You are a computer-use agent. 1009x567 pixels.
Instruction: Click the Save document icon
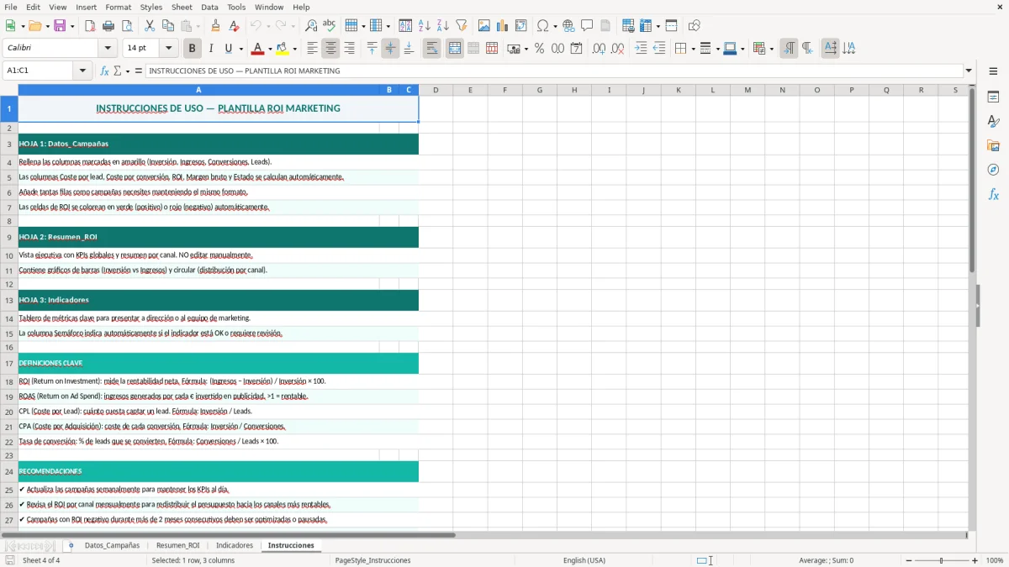60,26
